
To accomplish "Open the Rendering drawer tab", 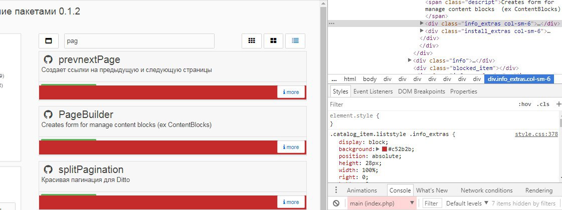I will (x=539, y=190).
